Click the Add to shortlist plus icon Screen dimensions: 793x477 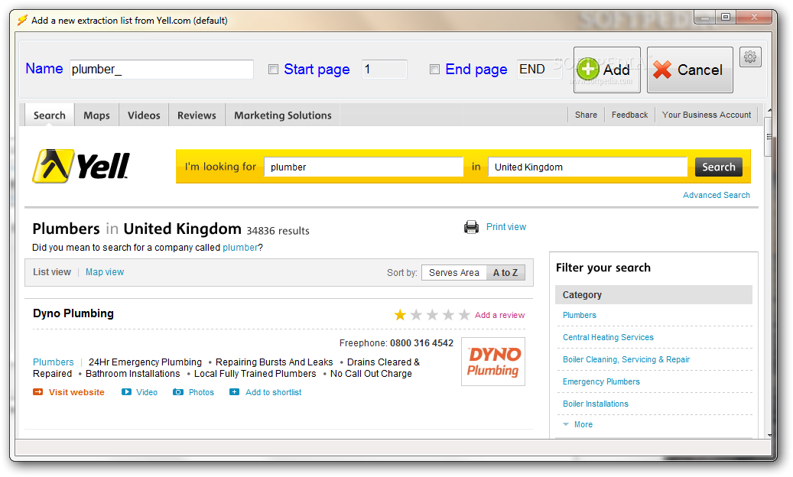[x=234, y=392]
